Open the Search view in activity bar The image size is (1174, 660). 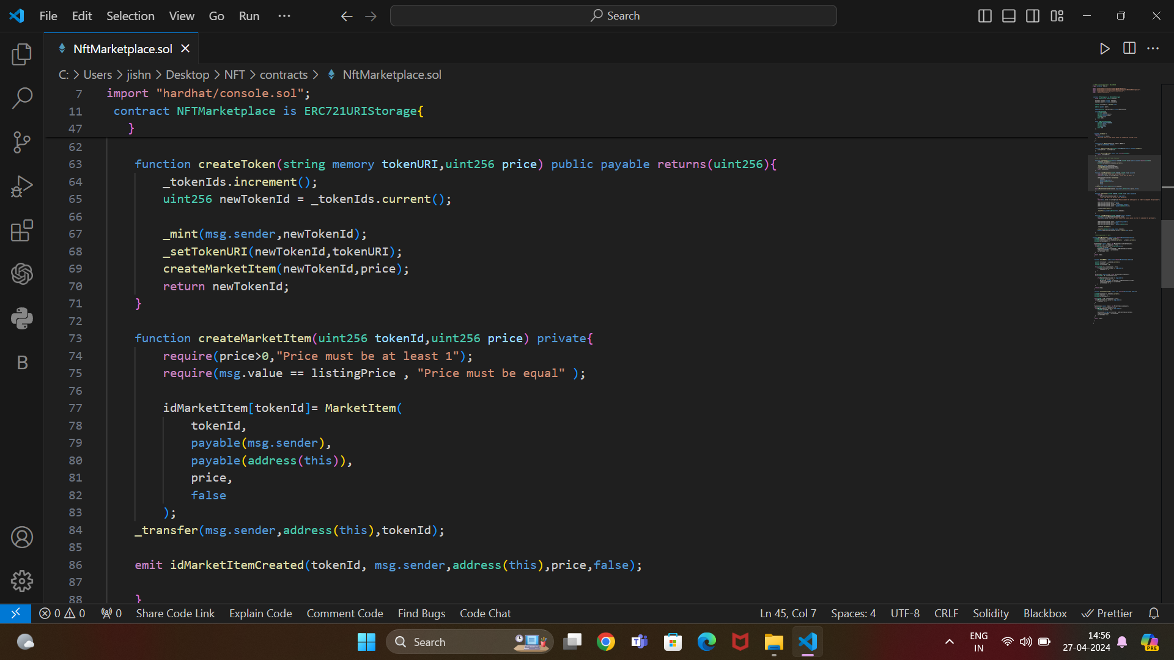[x=22, y=98]
